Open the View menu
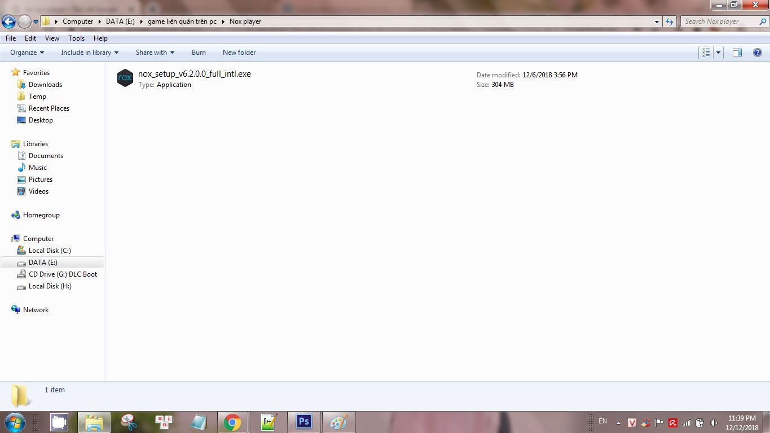 click(52, 38)
